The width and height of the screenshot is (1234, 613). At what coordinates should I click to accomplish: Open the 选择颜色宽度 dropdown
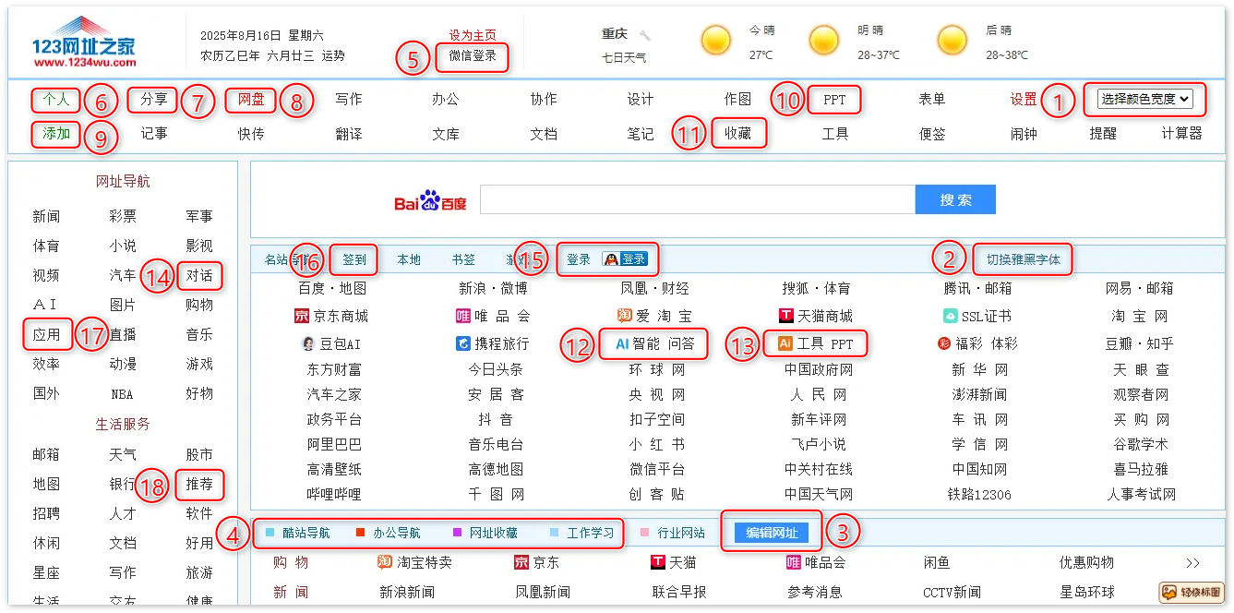coord(1144,99)
